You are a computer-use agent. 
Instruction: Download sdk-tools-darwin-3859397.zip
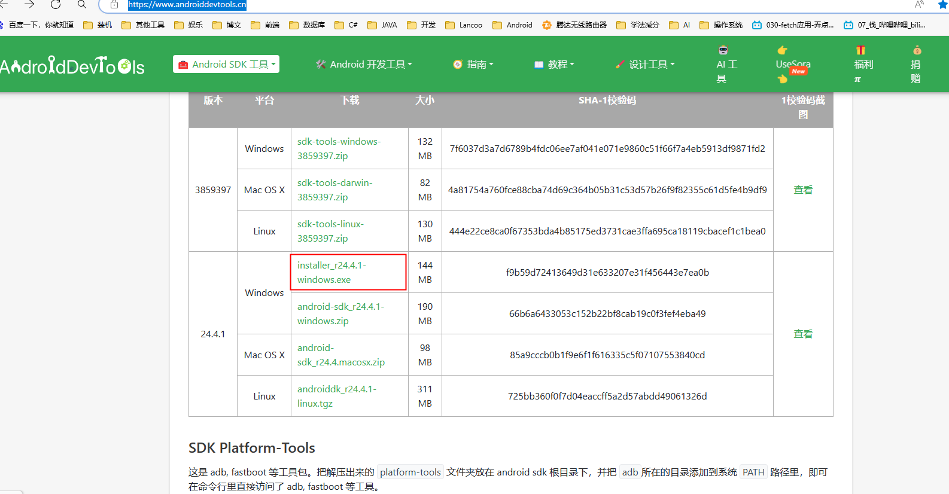tap(334, 190)
